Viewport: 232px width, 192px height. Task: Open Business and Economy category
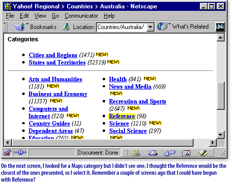58,94
